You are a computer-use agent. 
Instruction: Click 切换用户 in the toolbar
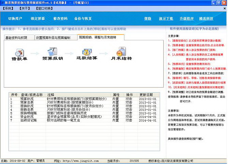(15, 18)
